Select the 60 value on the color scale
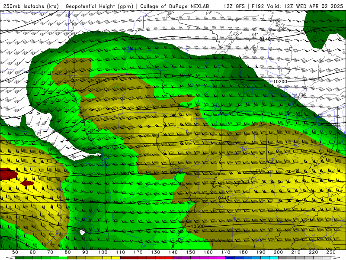The image size is (346, 260). click(32, 252)
